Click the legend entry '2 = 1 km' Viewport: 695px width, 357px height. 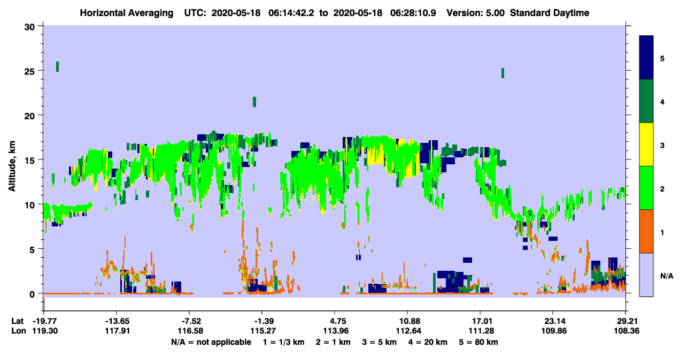pos(335,341)
